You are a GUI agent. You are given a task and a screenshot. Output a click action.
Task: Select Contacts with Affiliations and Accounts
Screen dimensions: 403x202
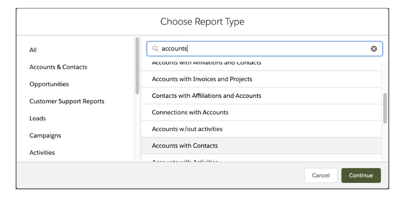click(x=261, y=96)
